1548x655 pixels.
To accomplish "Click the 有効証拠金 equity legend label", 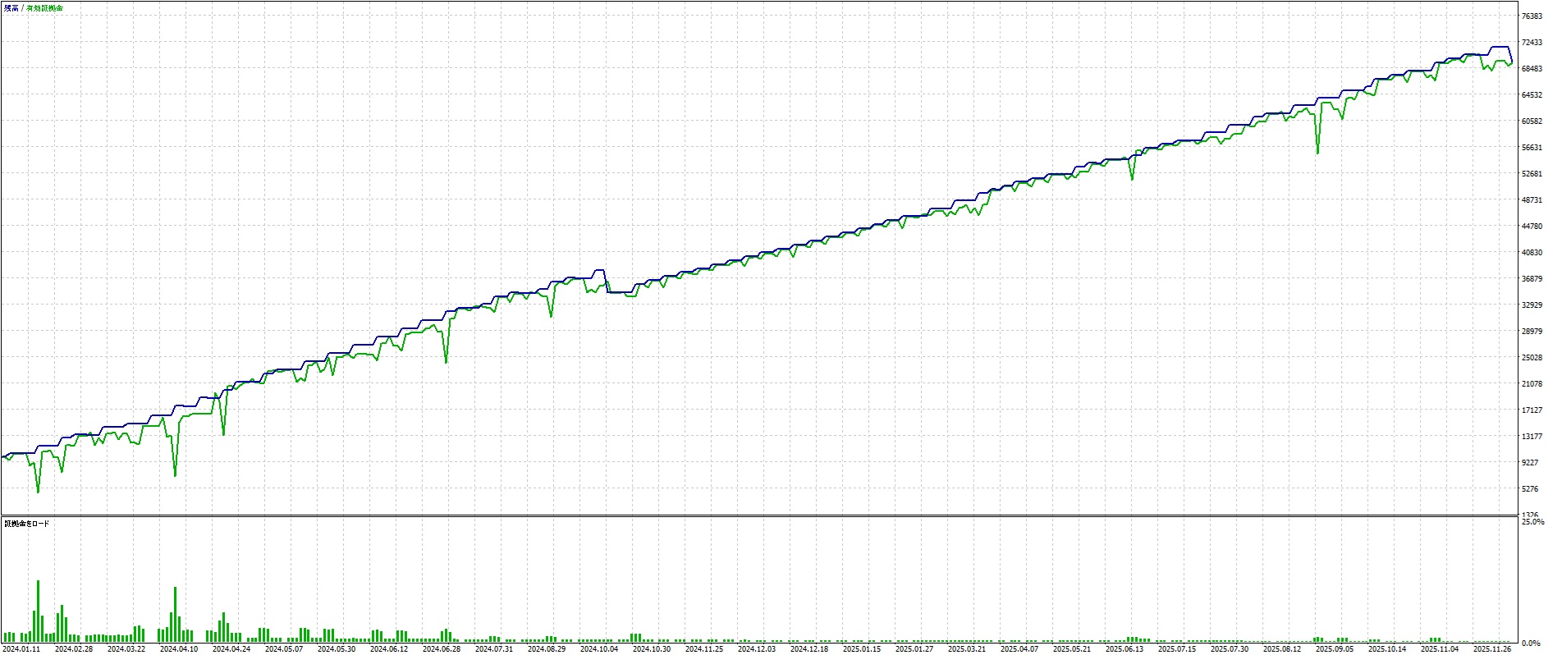I will click(44, 8).
